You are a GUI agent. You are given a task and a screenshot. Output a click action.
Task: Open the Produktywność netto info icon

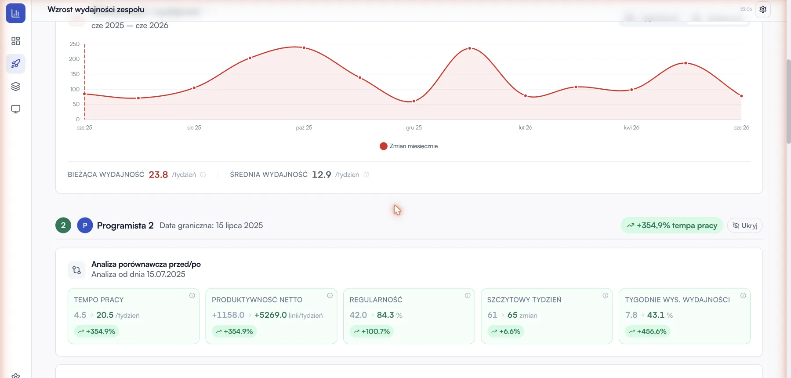pos(330,295)
